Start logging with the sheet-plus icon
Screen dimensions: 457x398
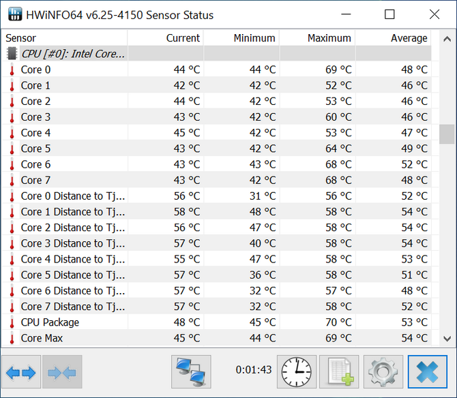pos(339,372)
